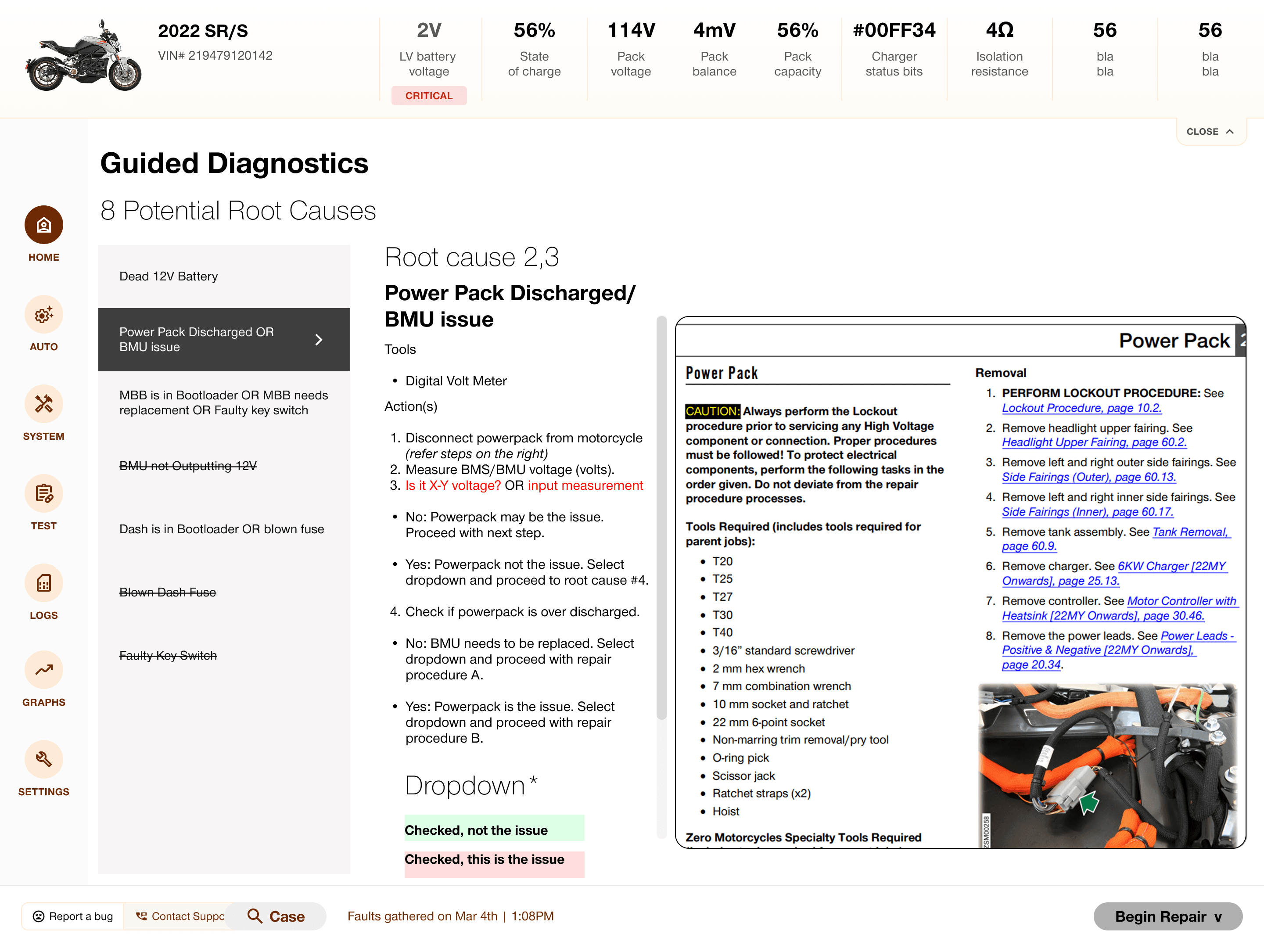Viewport: 1264px width, 948px height.
Task: Expand Power Pack Discharged chevron arrow
Action: (319, 339)
